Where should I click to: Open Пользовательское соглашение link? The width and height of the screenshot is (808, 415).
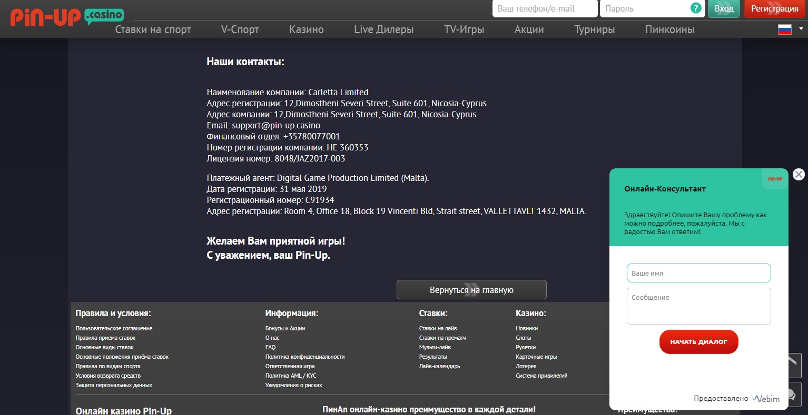point(114,328)
